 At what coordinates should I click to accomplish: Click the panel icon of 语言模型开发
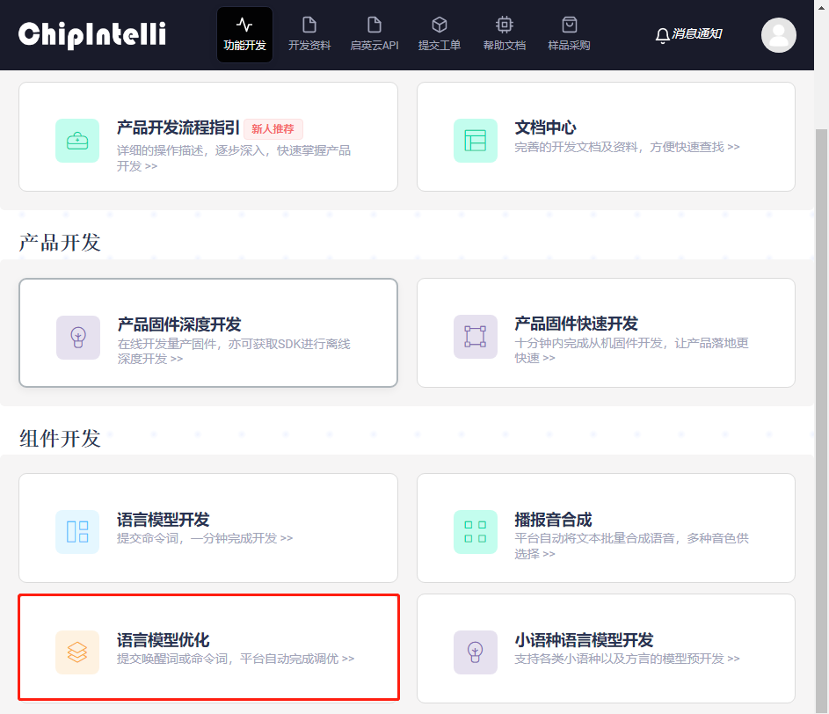(77, 532)
